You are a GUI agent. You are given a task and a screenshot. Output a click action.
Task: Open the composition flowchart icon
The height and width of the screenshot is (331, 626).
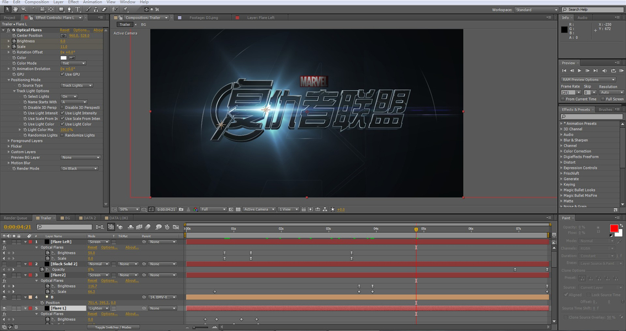pos(325,210)
